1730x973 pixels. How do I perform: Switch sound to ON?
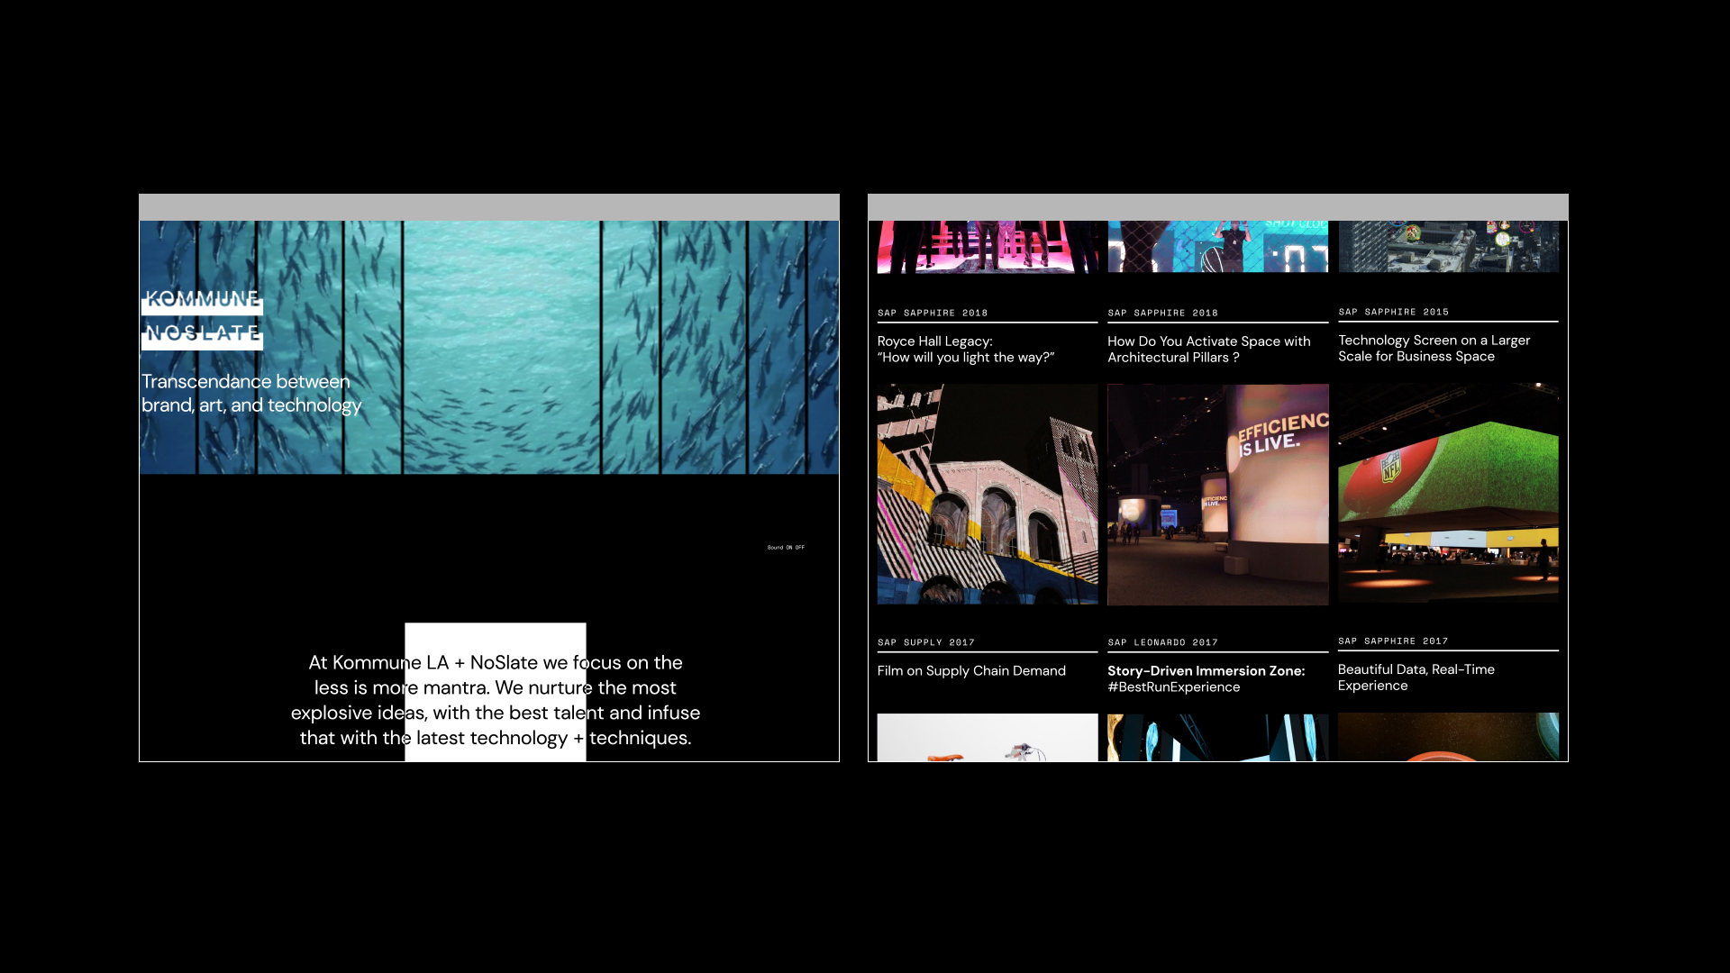(789, 547)
